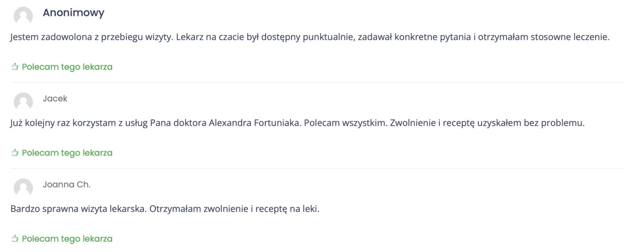Screen dimensions: 624x252
Task: Click the doctor name Alexandra Fortuniaka
Action: [x=254, y=123]
